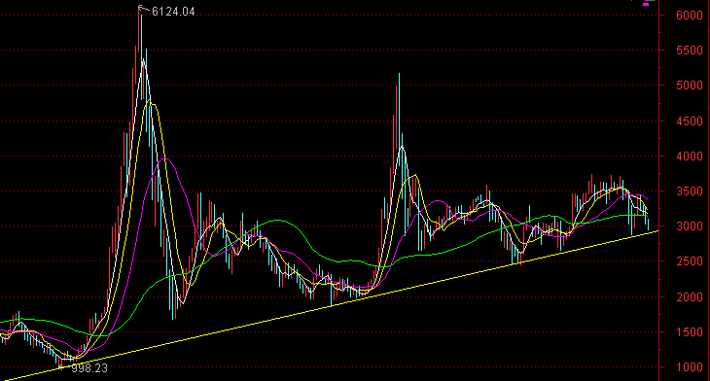Click the 6124.04 high price label
Screen dimensions: 710x381
click(173, 12)
